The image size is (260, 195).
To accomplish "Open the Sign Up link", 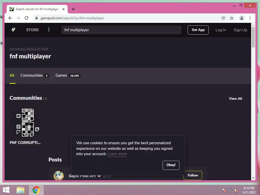I will (240, 30).
